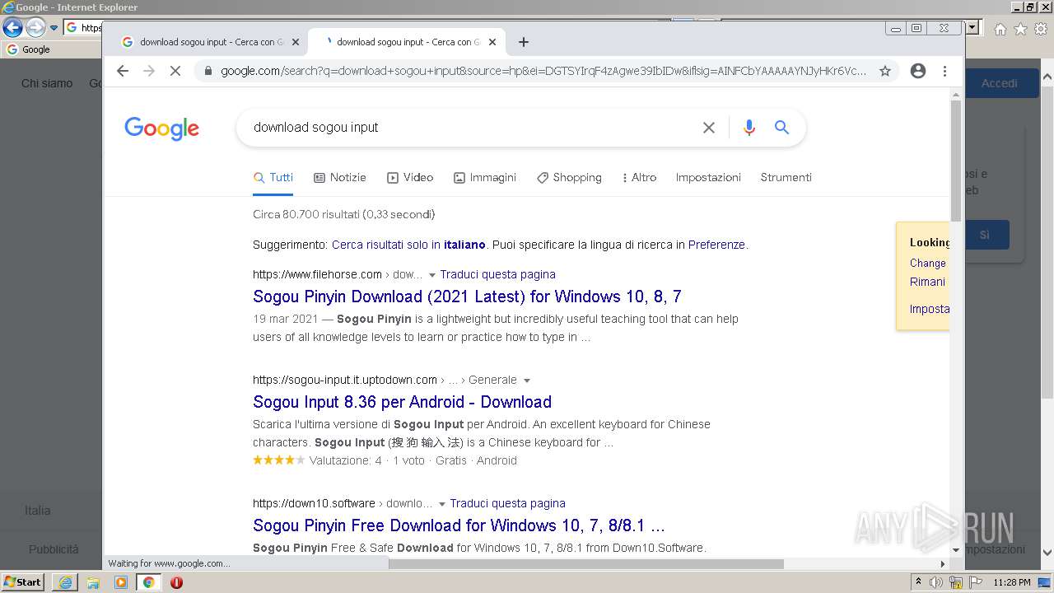This screenshot has height=593, width=1054.
Task: Click Rimani in the yellow popup
Action: (927, 282)
